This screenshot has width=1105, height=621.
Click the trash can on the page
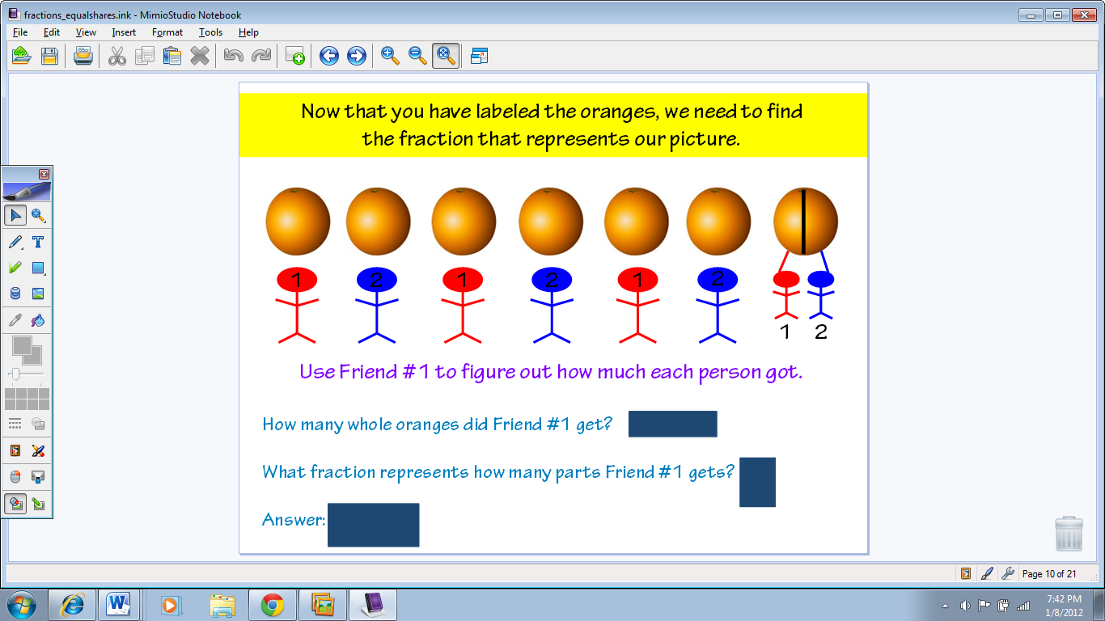click(x=1069, y=534)
